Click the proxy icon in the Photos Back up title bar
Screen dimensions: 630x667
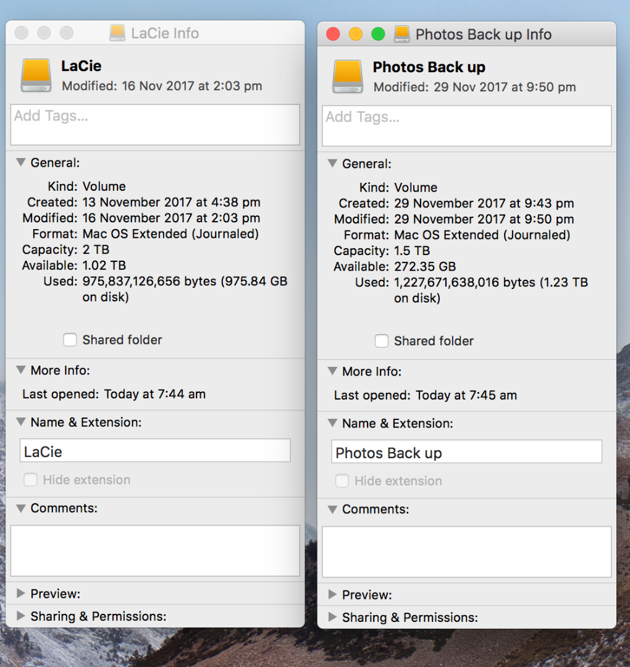402,35
